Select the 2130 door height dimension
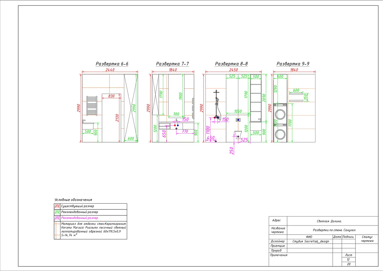This screenshot has width=384, height=271. (x=117, y=118)
